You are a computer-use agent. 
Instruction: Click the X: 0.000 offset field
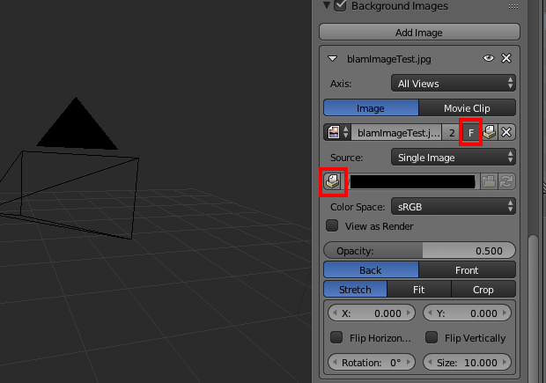pos(372,313)
